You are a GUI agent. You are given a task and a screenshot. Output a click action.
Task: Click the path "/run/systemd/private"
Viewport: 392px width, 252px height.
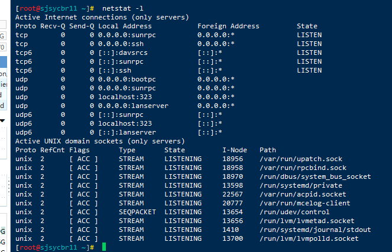pos(301,186)
